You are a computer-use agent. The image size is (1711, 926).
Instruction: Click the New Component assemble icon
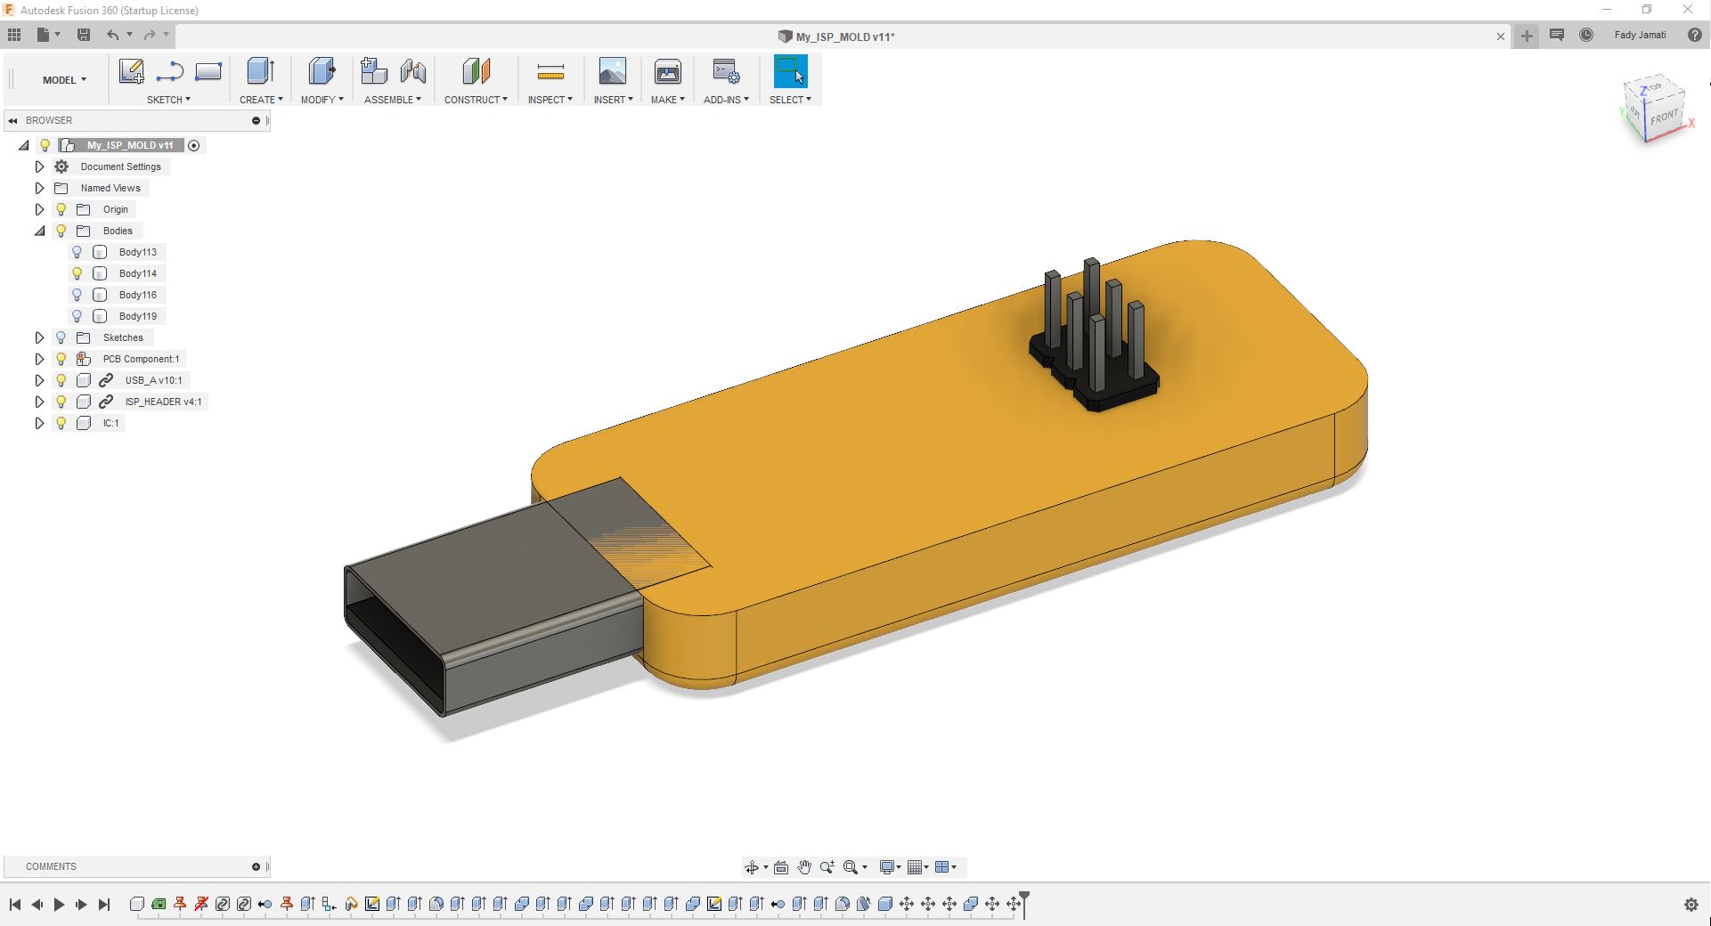pyautogui.click(x=374, y=71)
